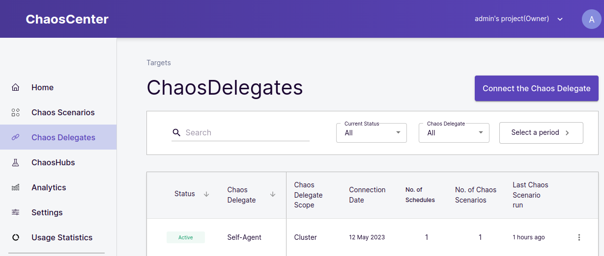Click the Select a period button
The height and width of the screenshot is (256, 604).
tap(541, 133)
